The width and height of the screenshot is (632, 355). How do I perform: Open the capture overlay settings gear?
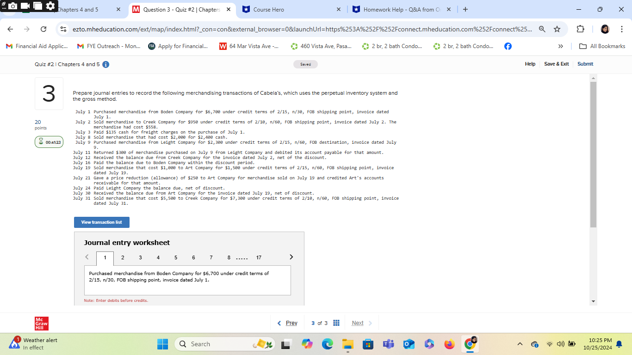pyautogui.click(x=50, y=6)
